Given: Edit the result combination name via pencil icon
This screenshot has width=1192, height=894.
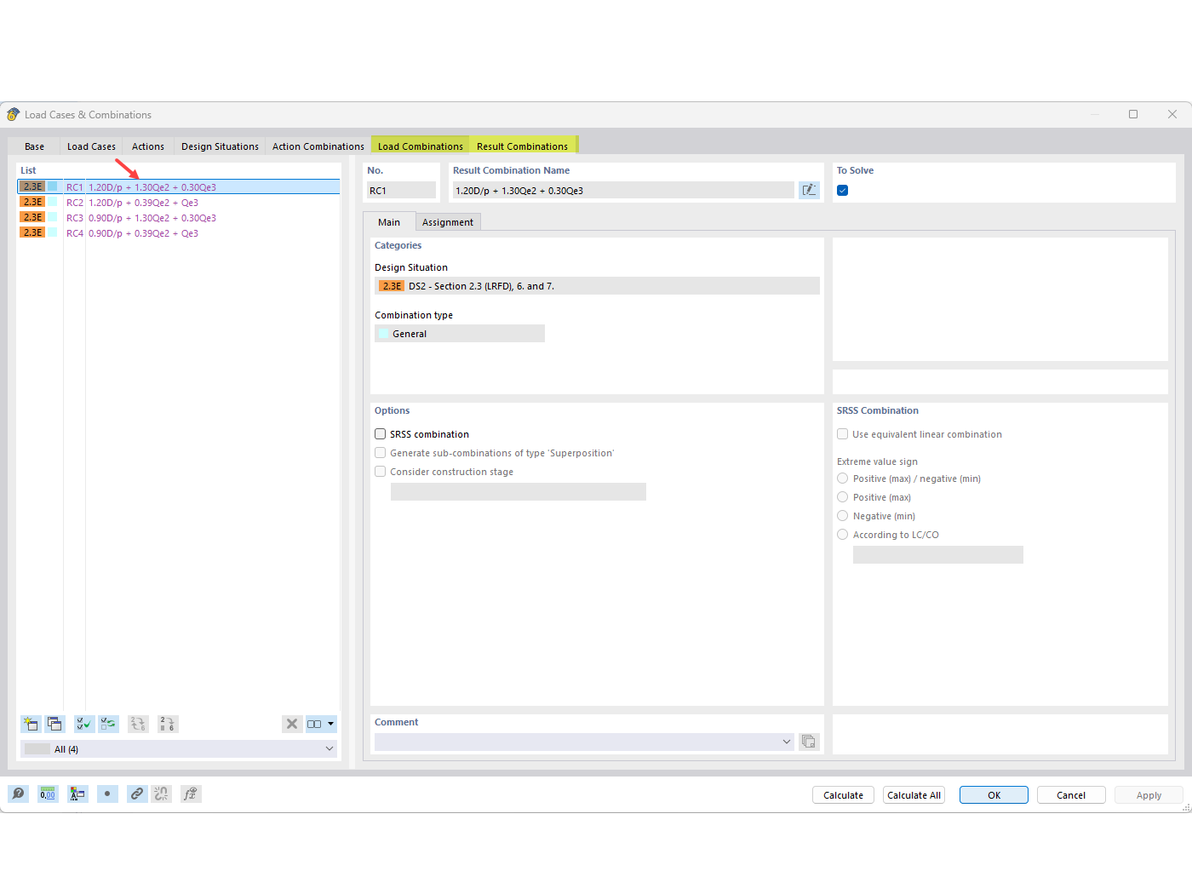Looking at the screenshot, I should point(809,190).
